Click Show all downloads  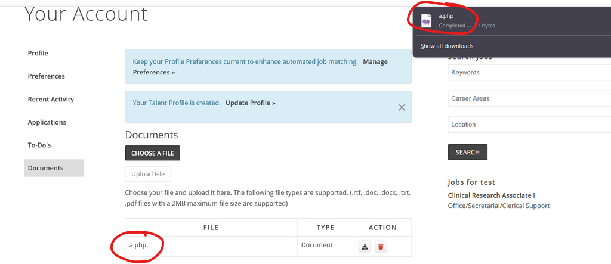[447, 46]
